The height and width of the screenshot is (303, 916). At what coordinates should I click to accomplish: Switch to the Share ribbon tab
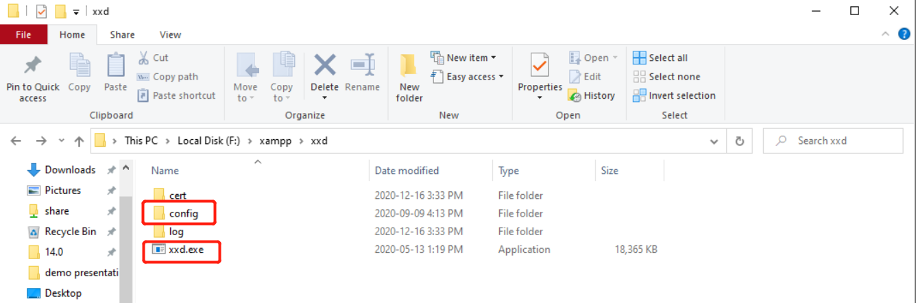123,35
